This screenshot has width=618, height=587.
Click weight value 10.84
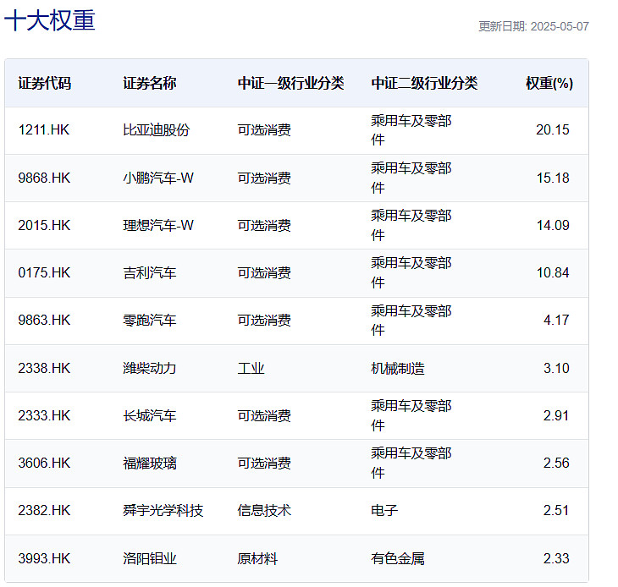point(553,272)
